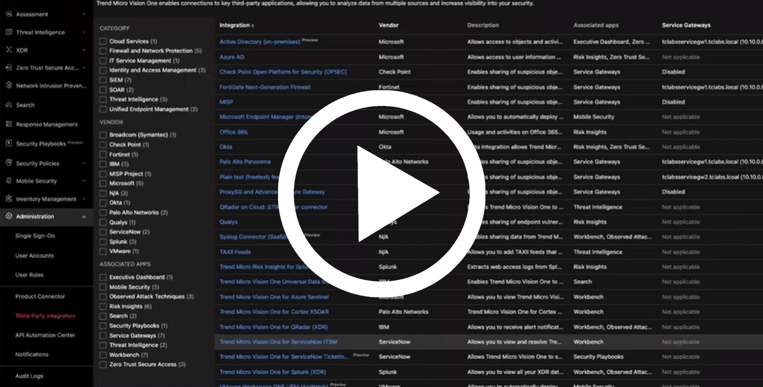The height and width of the screenshot is (387, 763).
Task: Click the Mobile Security icon
Action: pos(9,181)
